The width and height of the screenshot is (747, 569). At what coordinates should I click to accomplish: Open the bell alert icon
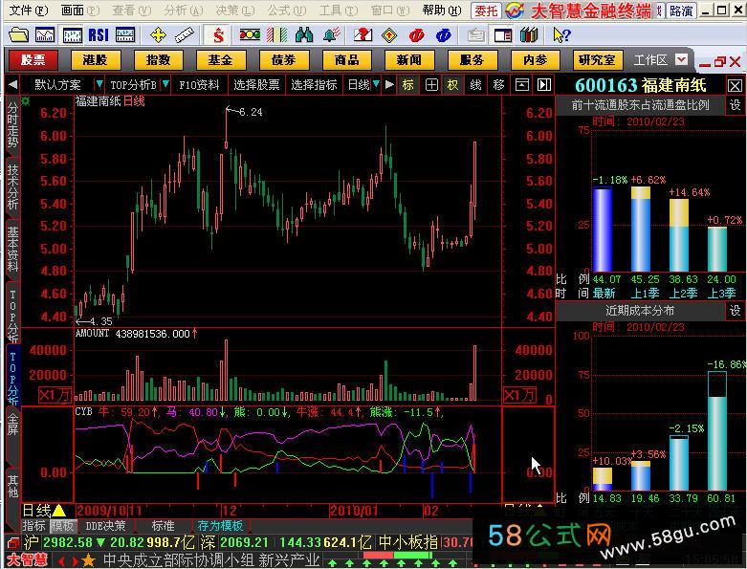(x=332, y=34)
